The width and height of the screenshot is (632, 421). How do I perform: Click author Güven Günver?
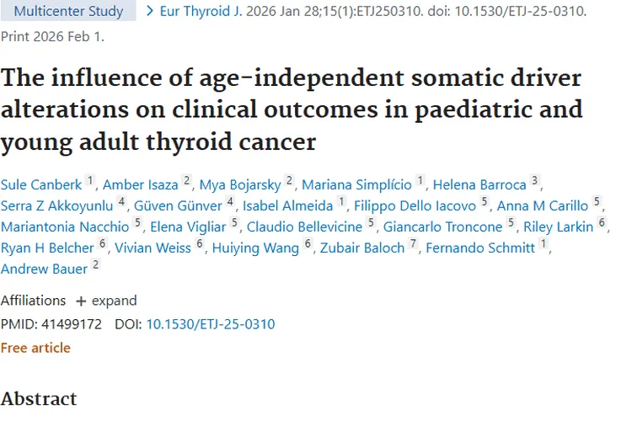tap(179, 205)
